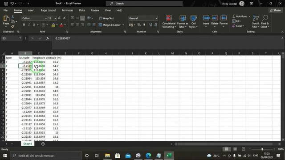285x160 pixels.
Task: Select the Sheet1 tab
Action: point(28,144)
